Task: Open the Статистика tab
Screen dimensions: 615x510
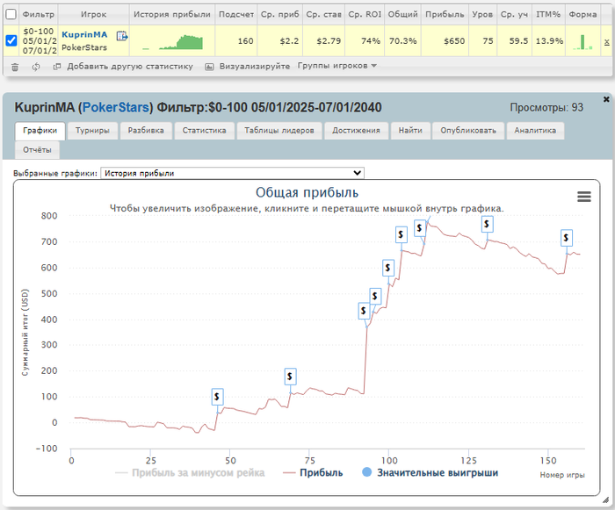Action: pos(205,131)
